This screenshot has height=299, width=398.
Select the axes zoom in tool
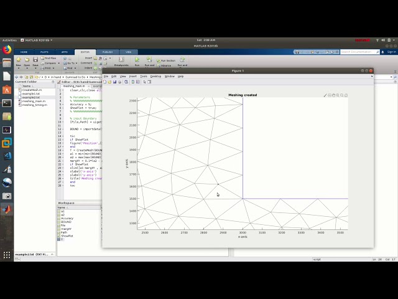tap(338, 95)
